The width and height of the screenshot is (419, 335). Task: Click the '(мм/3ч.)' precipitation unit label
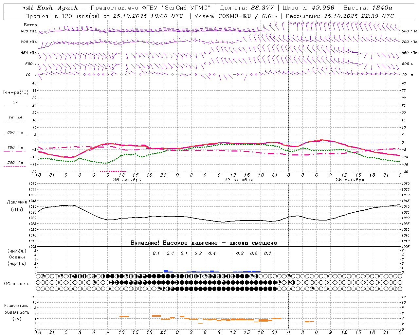pos(17,251)
